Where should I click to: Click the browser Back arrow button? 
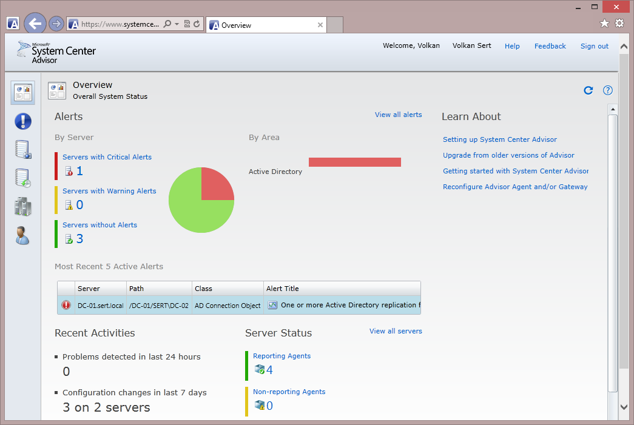[x=35, y=24]
